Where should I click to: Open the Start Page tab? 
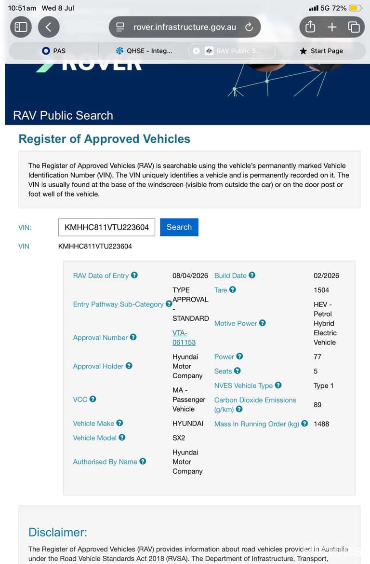coord(321,51)
